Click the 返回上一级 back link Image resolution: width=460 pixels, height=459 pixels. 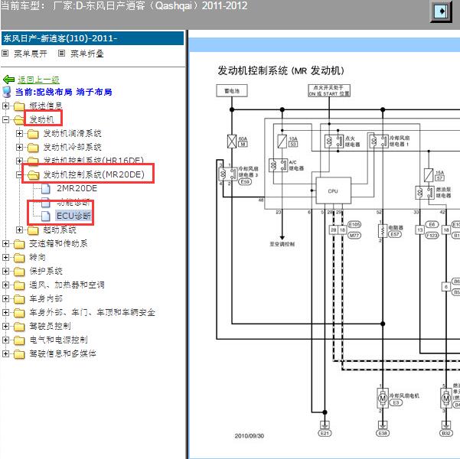38,80
